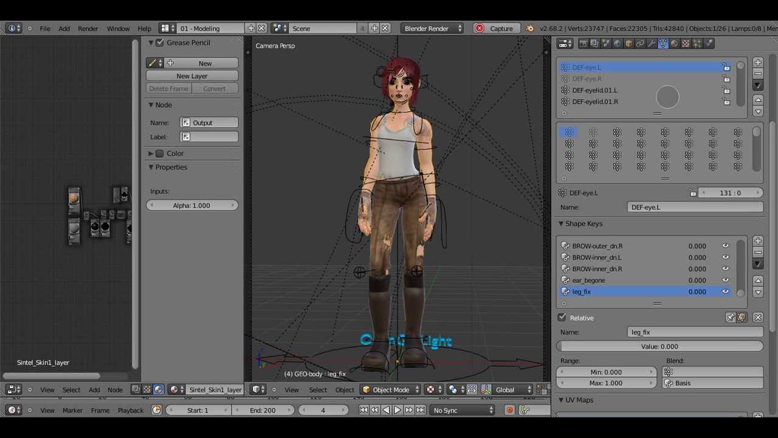
Task: Open the Object Constraints properties tab
Action: pyautogui.click(x=640, y=43)
